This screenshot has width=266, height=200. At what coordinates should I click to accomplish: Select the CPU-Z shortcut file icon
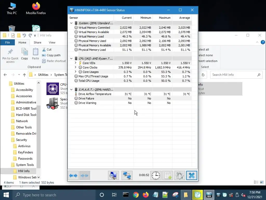tap(53, 89)
